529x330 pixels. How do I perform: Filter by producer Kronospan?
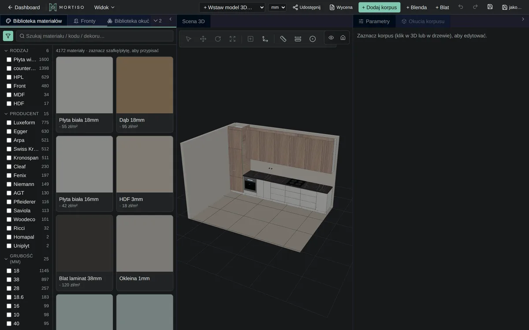[x=9, y=158]
